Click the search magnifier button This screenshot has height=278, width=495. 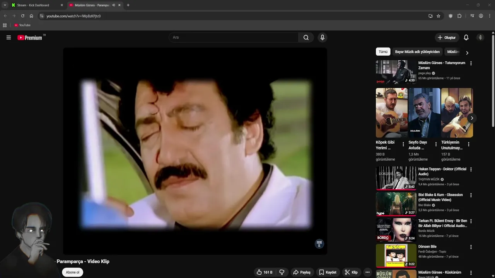click(x=306, y=37)
